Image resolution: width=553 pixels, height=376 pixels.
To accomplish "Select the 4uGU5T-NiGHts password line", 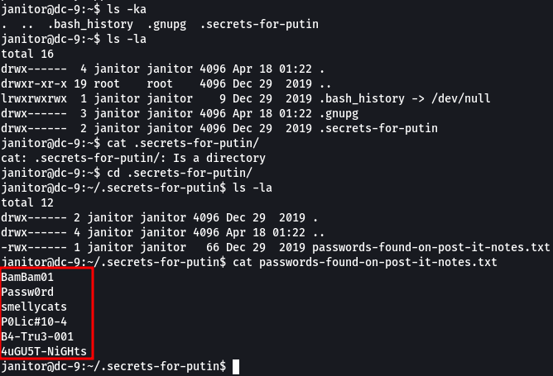I will [x=45, y=351].
